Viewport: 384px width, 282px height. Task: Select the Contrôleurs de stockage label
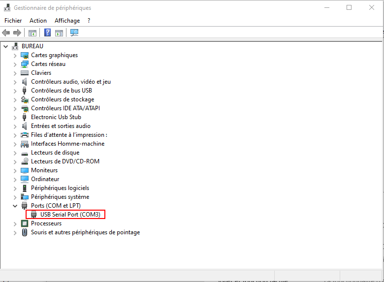coord(63,99)
